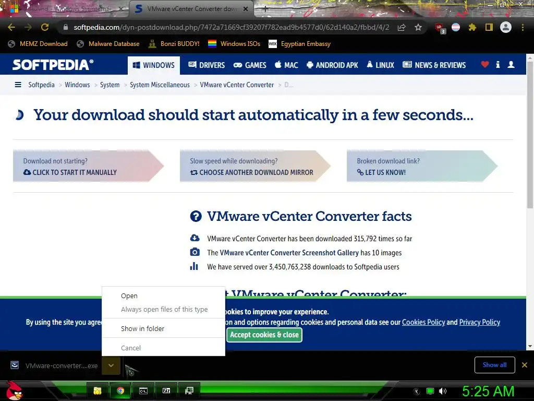Open the DRIVERS section
The image size is (534, 401).
207,65
